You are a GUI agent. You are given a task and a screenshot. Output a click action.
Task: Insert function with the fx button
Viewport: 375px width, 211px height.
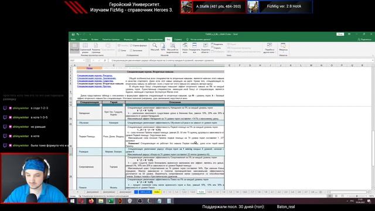tap(105, 60)
